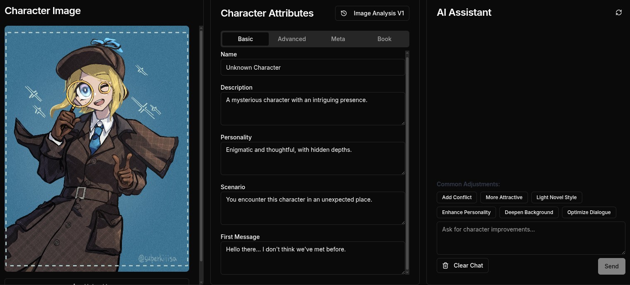Image resolution: width=630 pixels, height=285 pixels.
Task: Open the Meta tab
Action: pos(338,39)
